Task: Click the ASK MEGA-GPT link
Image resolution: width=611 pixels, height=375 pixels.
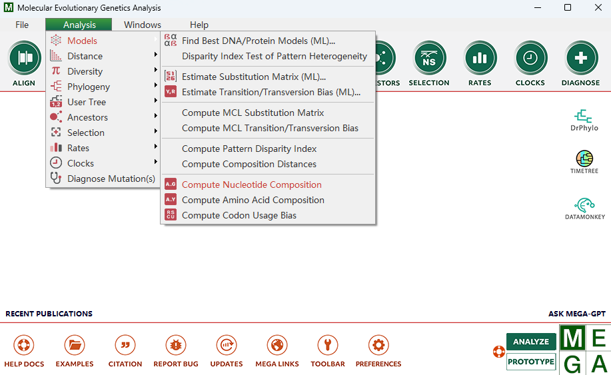Action: [576, 314]
